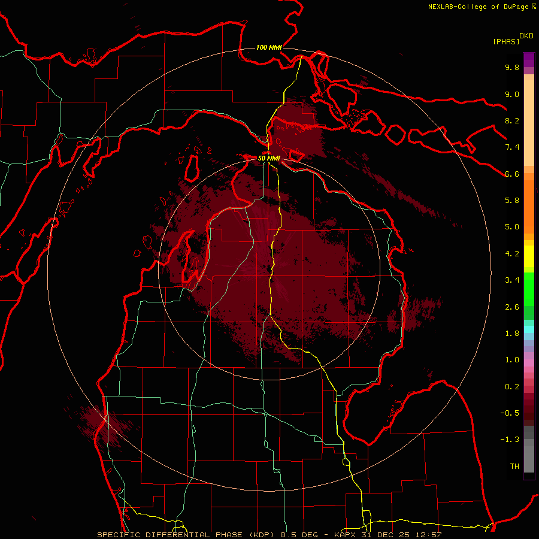Image resolution: width=539 pixels, height=539 pixels.
Task: Click the 6.6 scale value
Action: pos(512,174)
